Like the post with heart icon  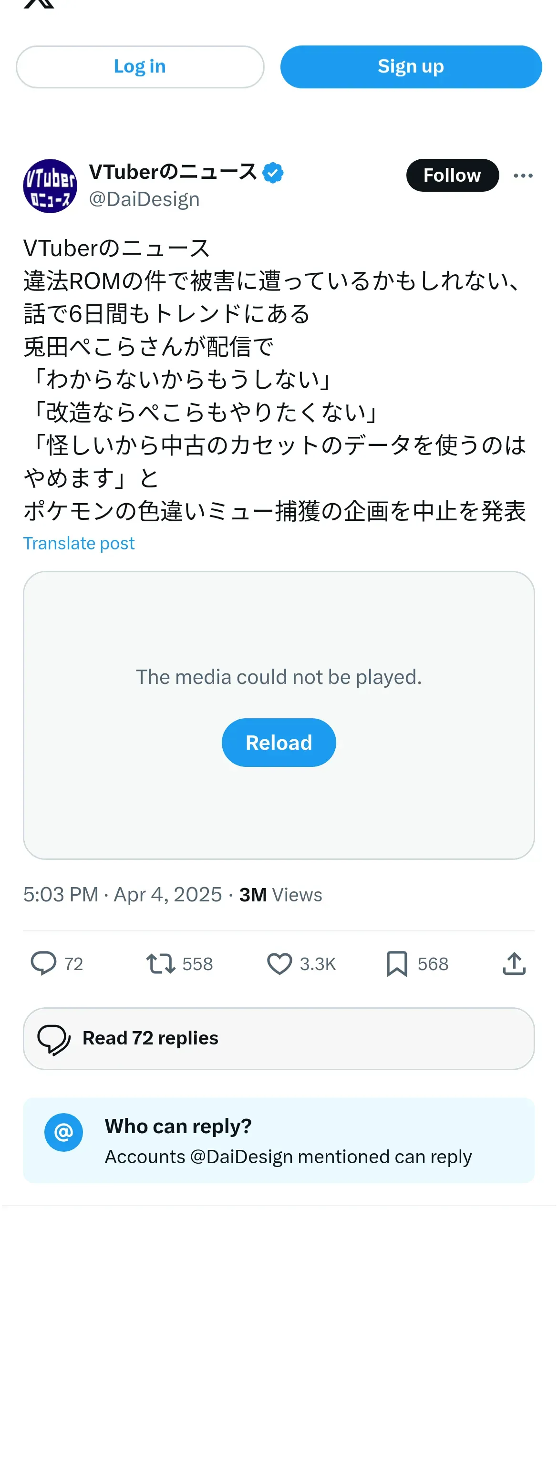[x=279, y=963]
